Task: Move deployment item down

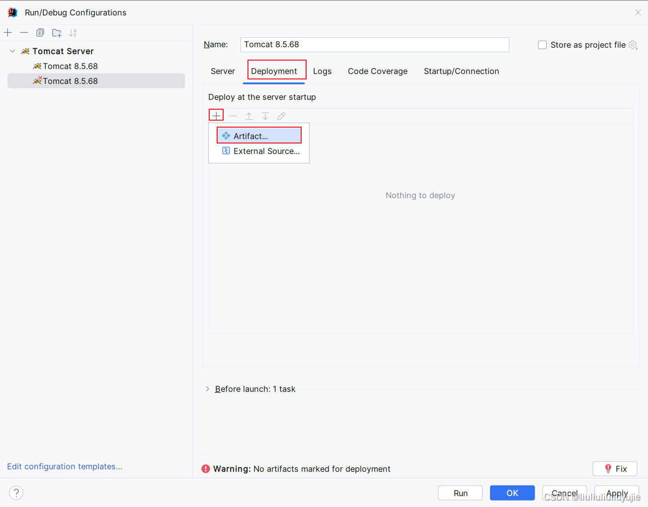Action: [265, 116]
